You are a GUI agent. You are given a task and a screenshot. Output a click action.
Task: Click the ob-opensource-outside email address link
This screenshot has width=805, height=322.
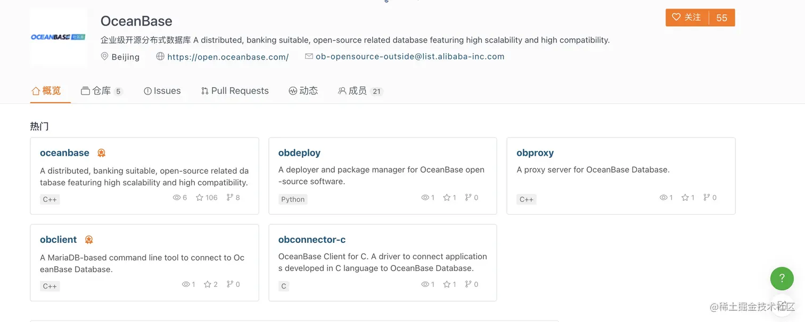(410, 56)
